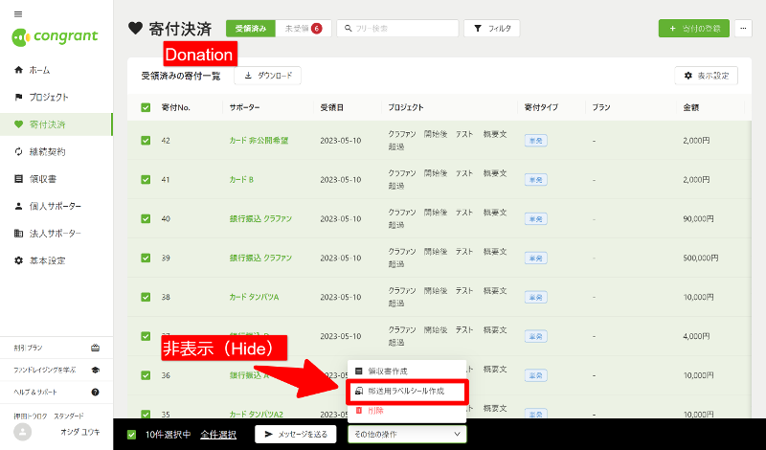This screenshot has height=450, width=766.
Task: Uncheck the checkbox for donation No. 42
Action: click(146, 141)
